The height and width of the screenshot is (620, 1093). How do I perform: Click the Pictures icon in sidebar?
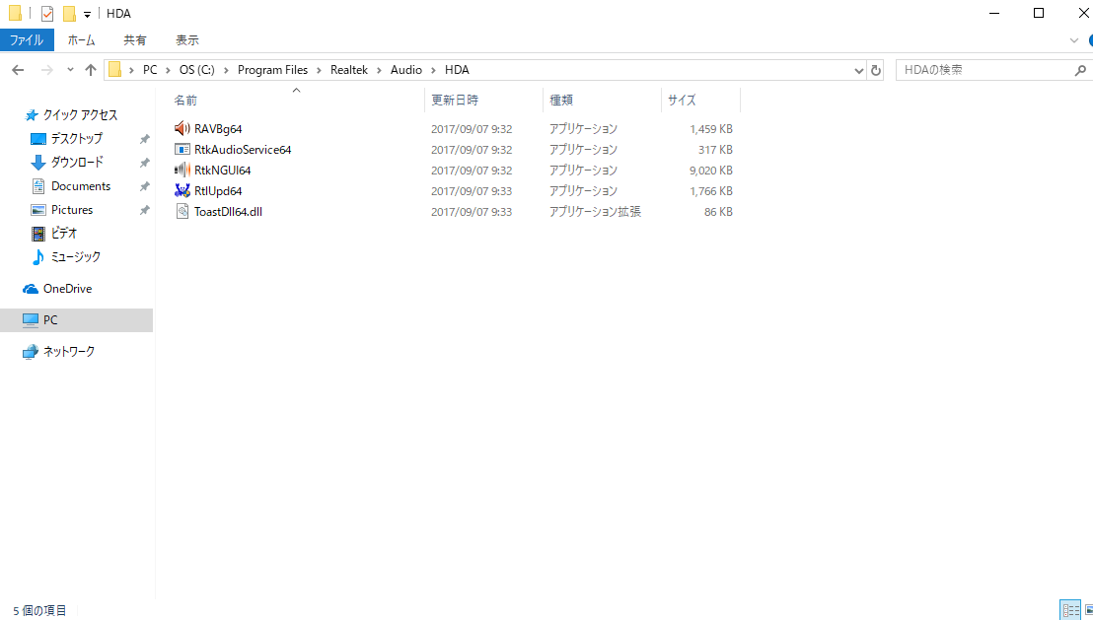click(x=38, y=210)
